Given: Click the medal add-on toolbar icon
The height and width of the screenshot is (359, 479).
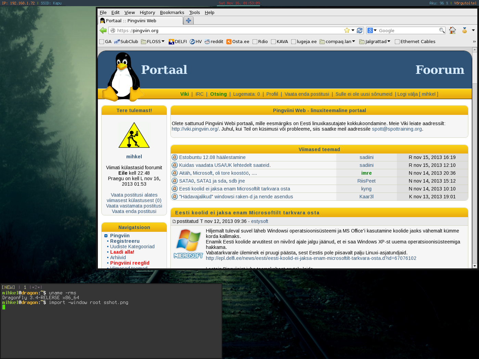Looking at the screenshot, I should tap(464, 30).
